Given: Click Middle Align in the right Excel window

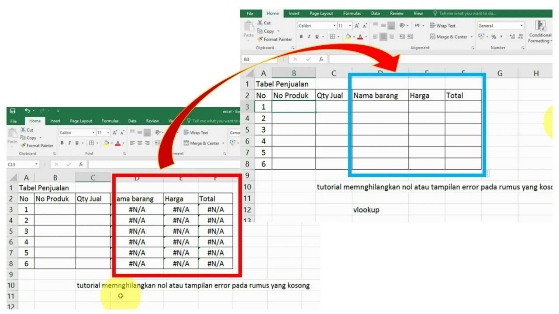Looking at the screenshot, I should (383, 26).
